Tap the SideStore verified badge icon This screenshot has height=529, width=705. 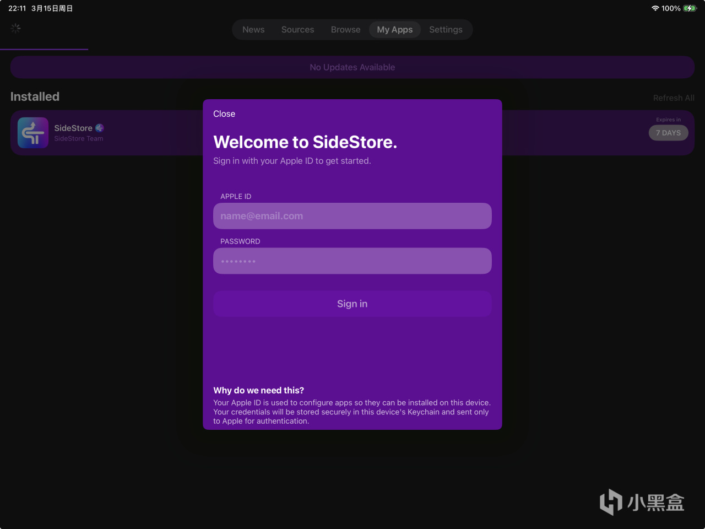point(99,128)
